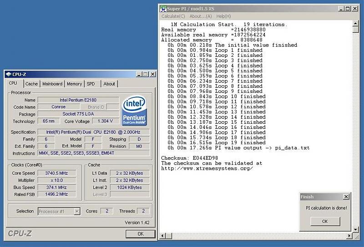Click the 'Loop 10 finished' line
This screenshot has height=247, width=364.
click(x=217, y=96)
